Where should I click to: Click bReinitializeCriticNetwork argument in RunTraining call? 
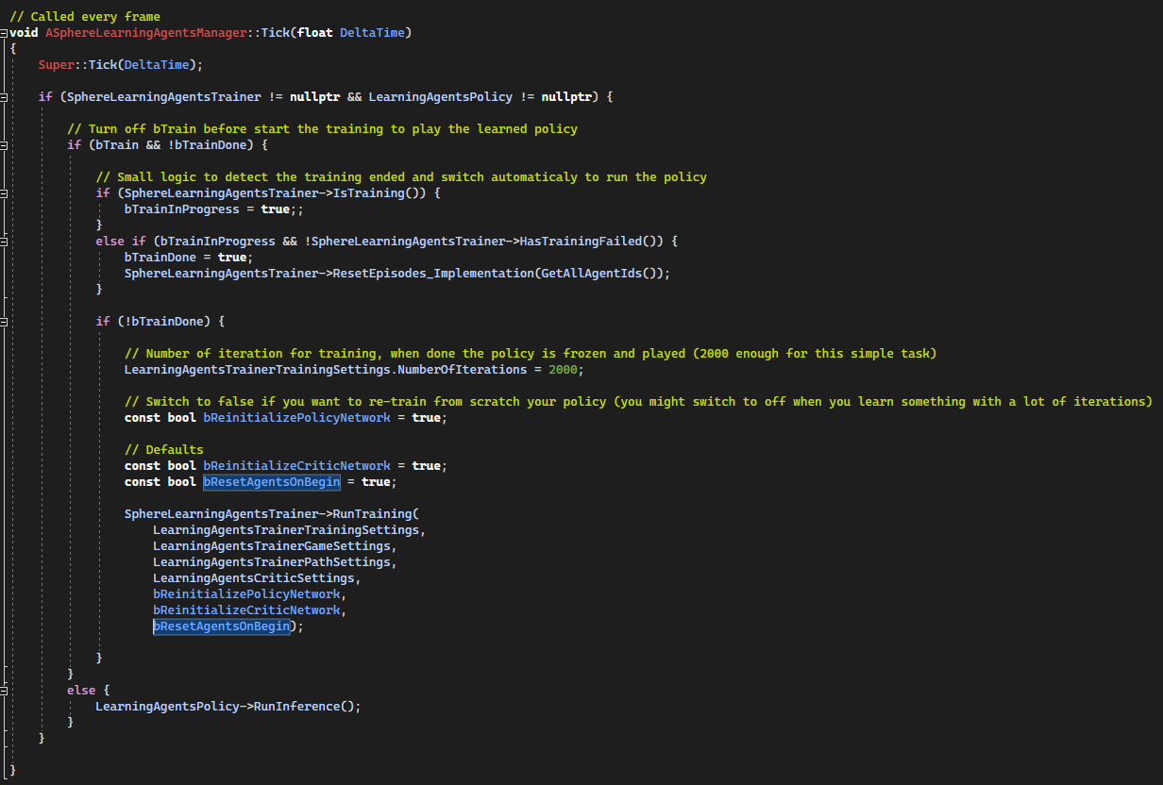246,610
